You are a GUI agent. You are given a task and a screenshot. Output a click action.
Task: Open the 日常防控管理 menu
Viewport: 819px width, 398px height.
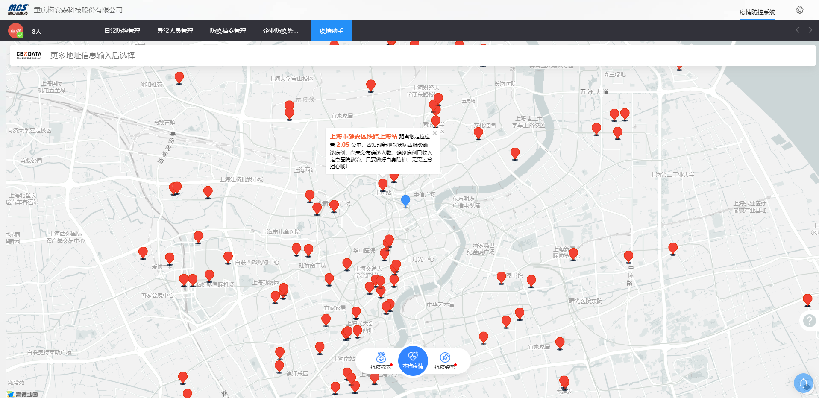tap(122, 31)
